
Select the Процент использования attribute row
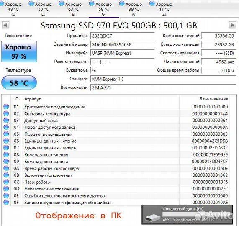tap(116, 134)
